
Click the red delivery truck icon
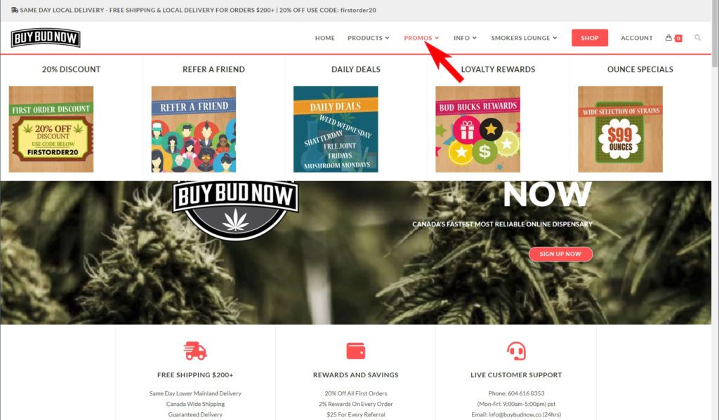pos(195,351)
